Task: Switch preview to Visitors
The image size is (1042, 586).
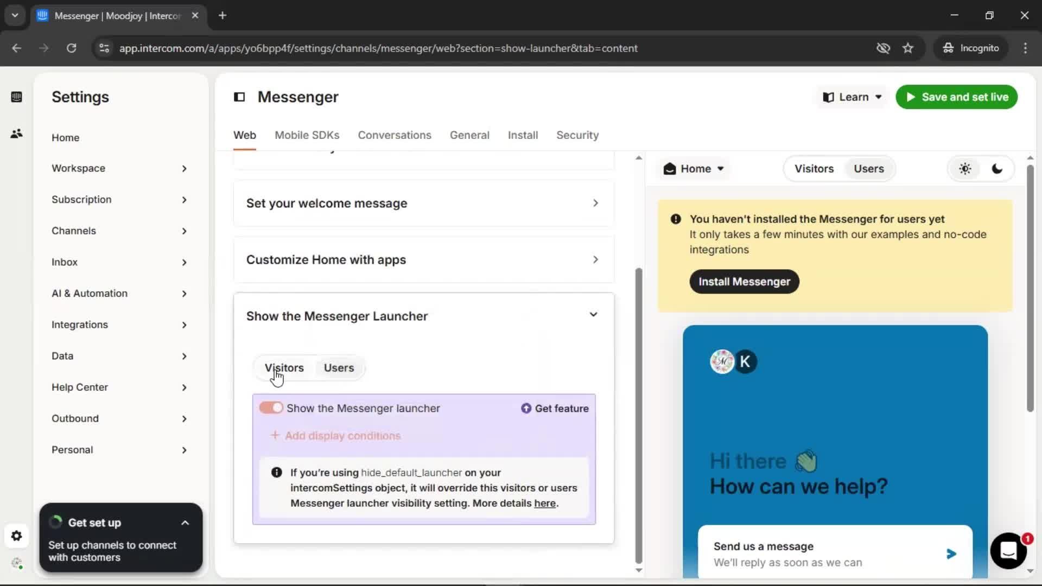Action: point(814,169)
